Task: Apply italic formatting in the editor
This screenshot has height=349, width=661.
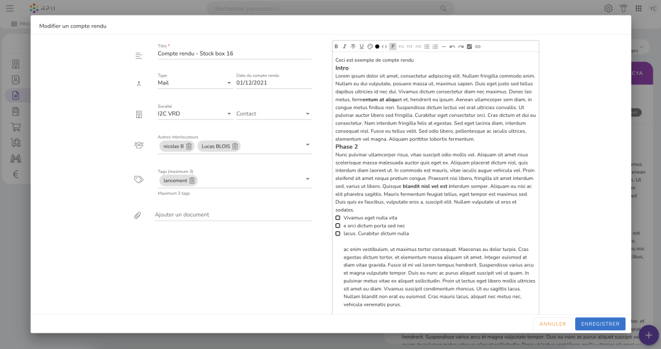Action: click(x=345, y=46)
